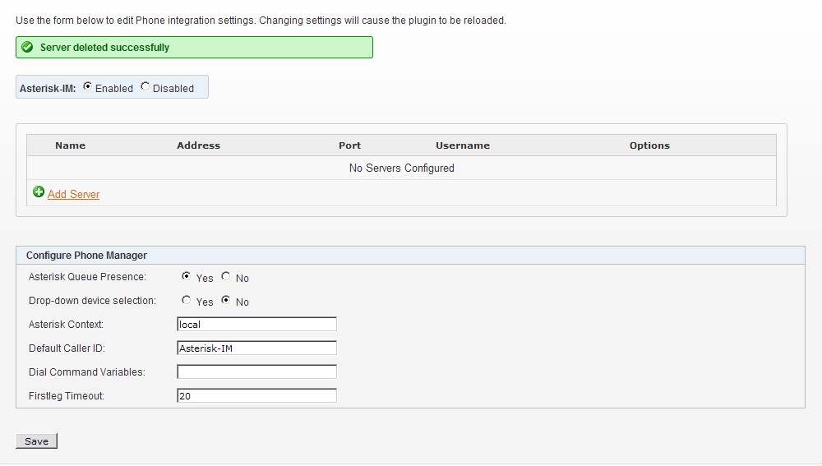Click the green checkmark success icon
Screen dimensions: 822x466
27,48
